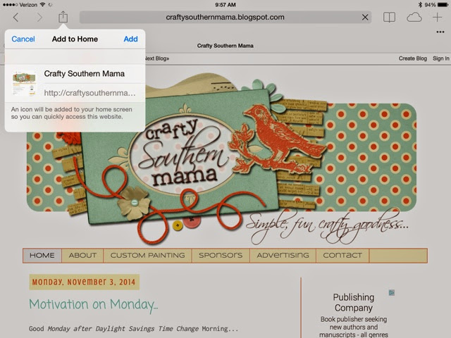The width and height of the screenshot is (451, 338).
Task: Show iCloud Tabs cloud icon
Action: tap(414, 17)
